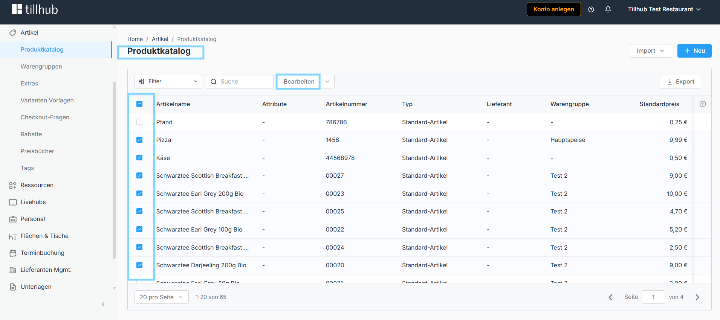
Task: Click the Flächen & Tische icon
Action: coord(13,236)
